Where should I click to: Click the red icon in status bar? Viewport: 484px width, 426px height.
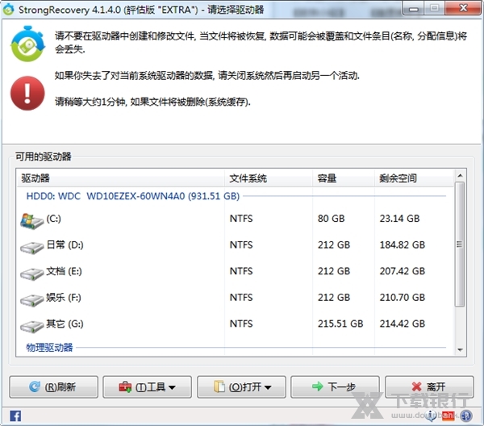coord(449,416)
